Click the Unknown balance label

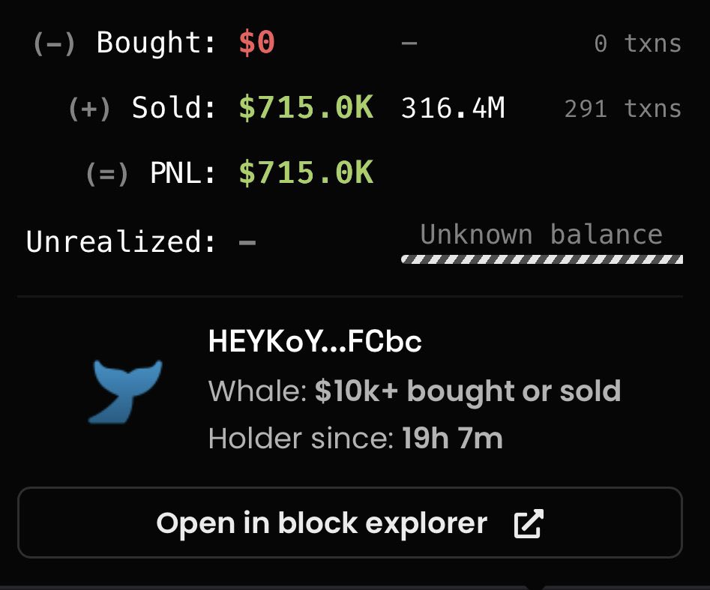[541, 234]
